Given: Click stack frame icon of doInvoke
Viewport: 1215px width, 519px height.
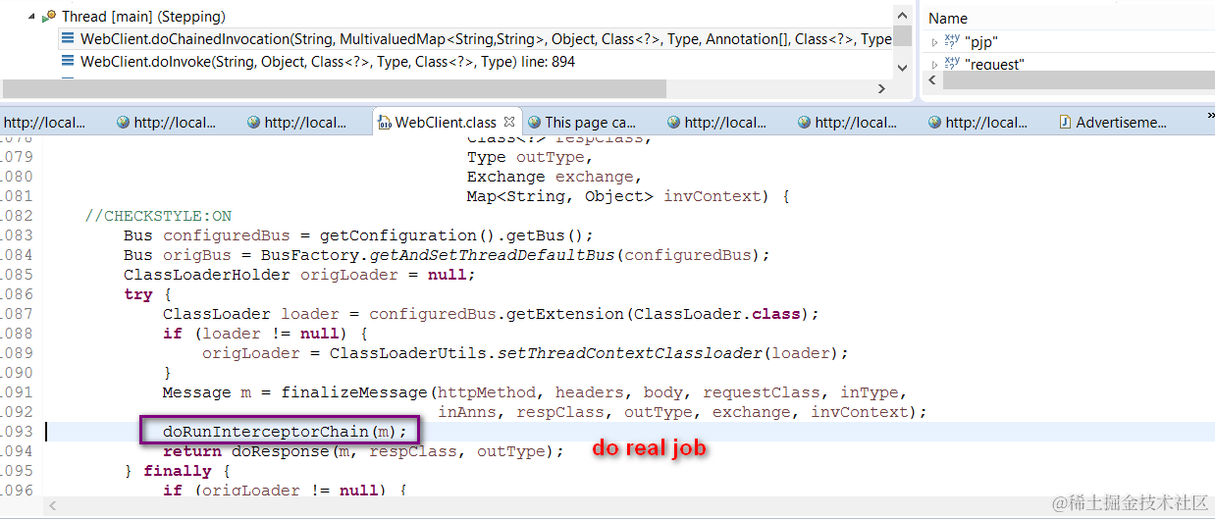Looking at the screenshot, I should pyautogui.click(x=68, y=62).
